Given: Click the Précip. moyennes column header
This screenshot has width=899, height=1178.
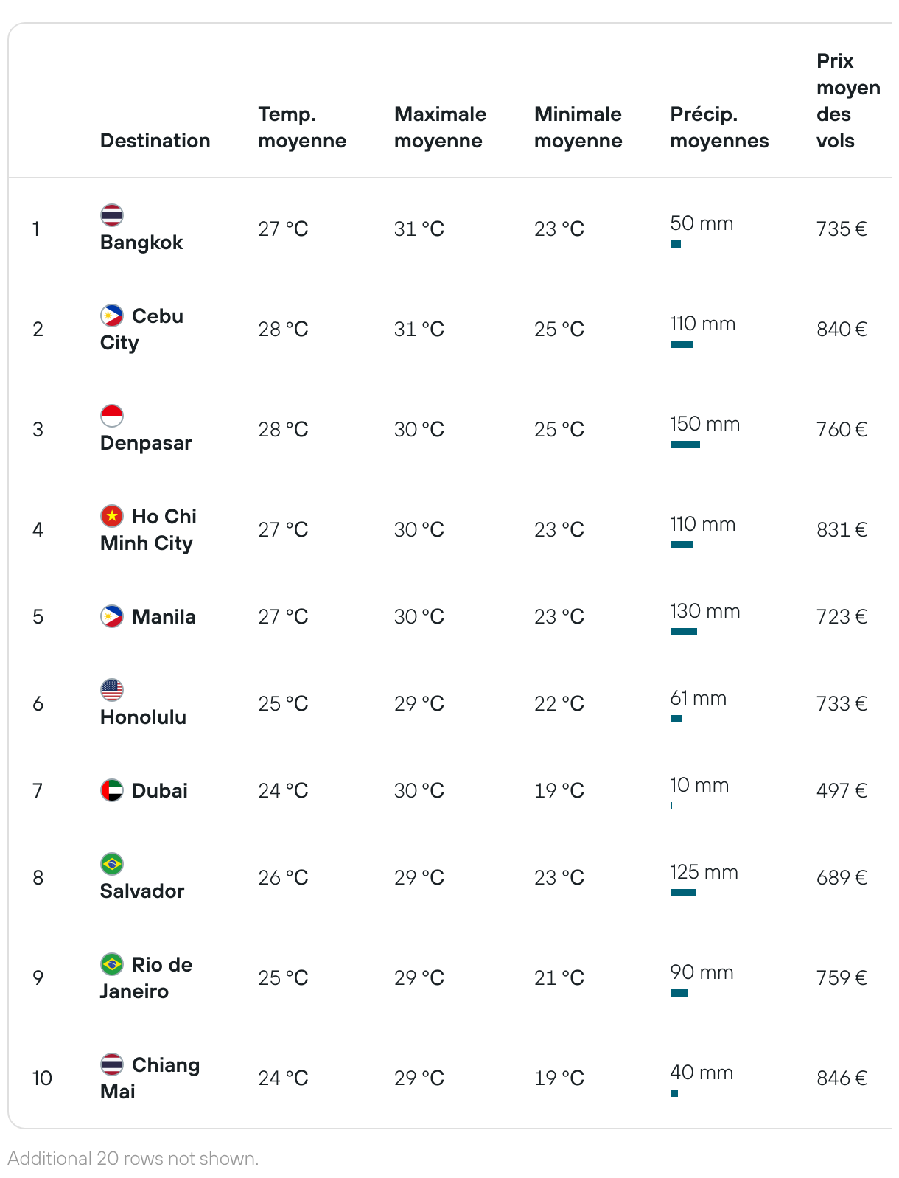Looking at the screenshot, I should coord(719,128).
